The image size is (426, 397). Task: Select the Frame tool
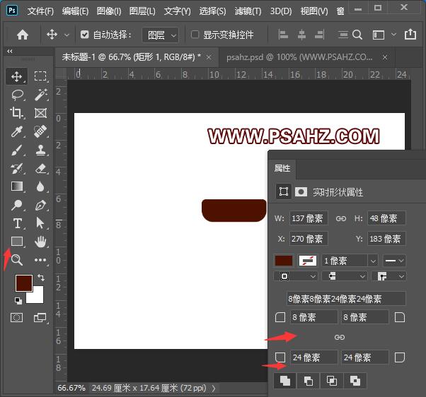coord(40,113)
